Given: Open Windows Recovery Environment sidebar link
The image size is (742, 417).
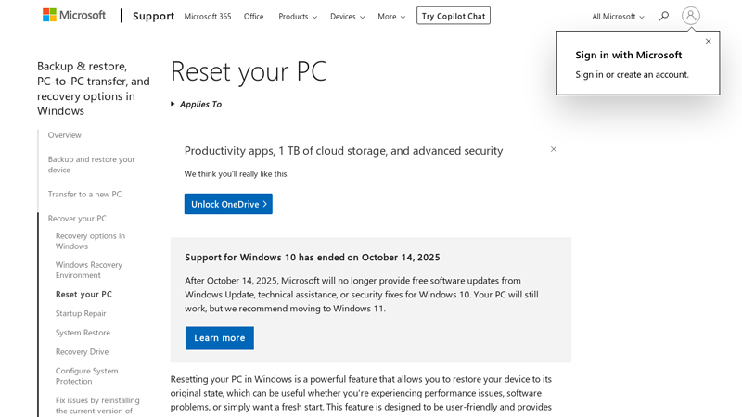Looking at the screenshot, I should [89, 270].
